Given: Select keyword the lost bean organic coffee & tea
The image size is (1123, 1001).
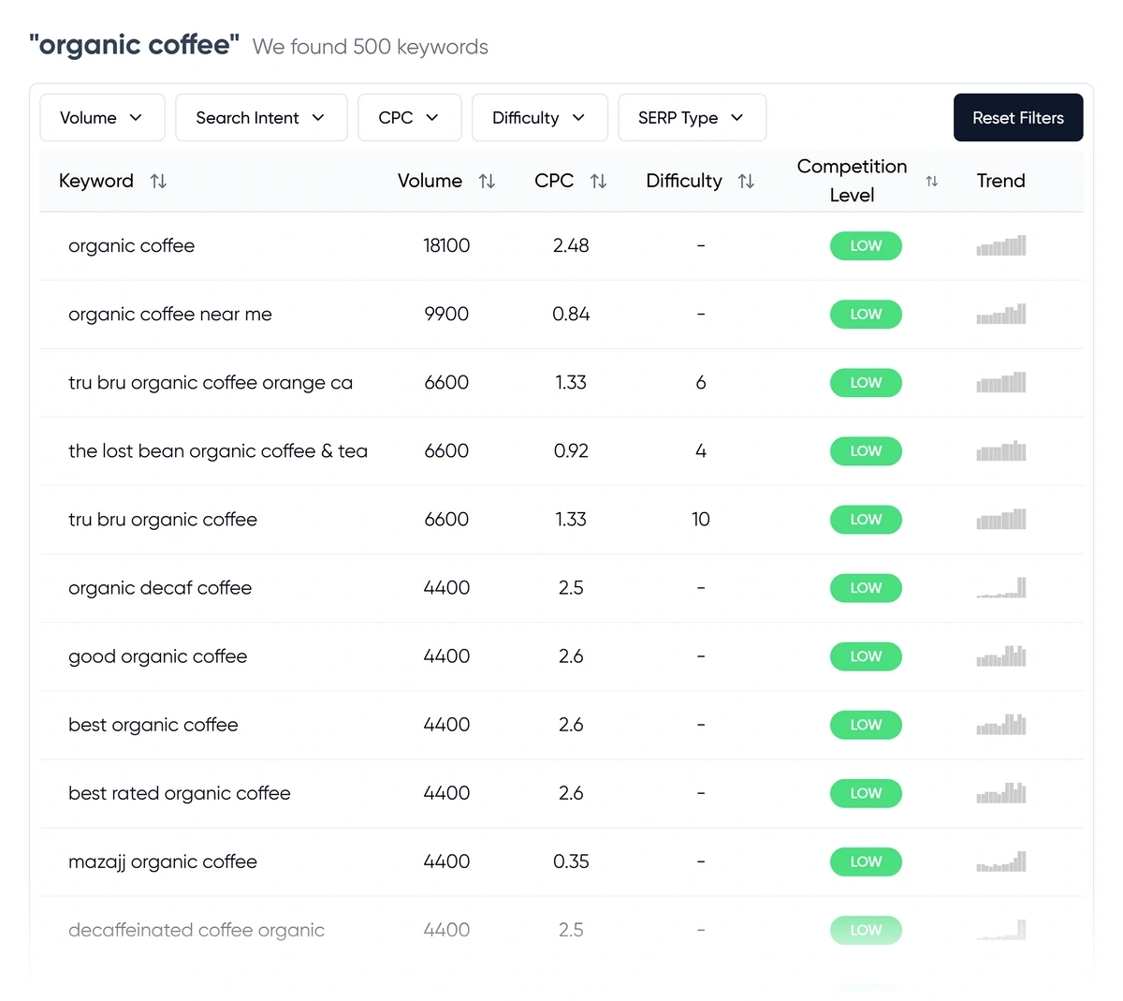Looking at the screenshot, I should coord(218,450).
